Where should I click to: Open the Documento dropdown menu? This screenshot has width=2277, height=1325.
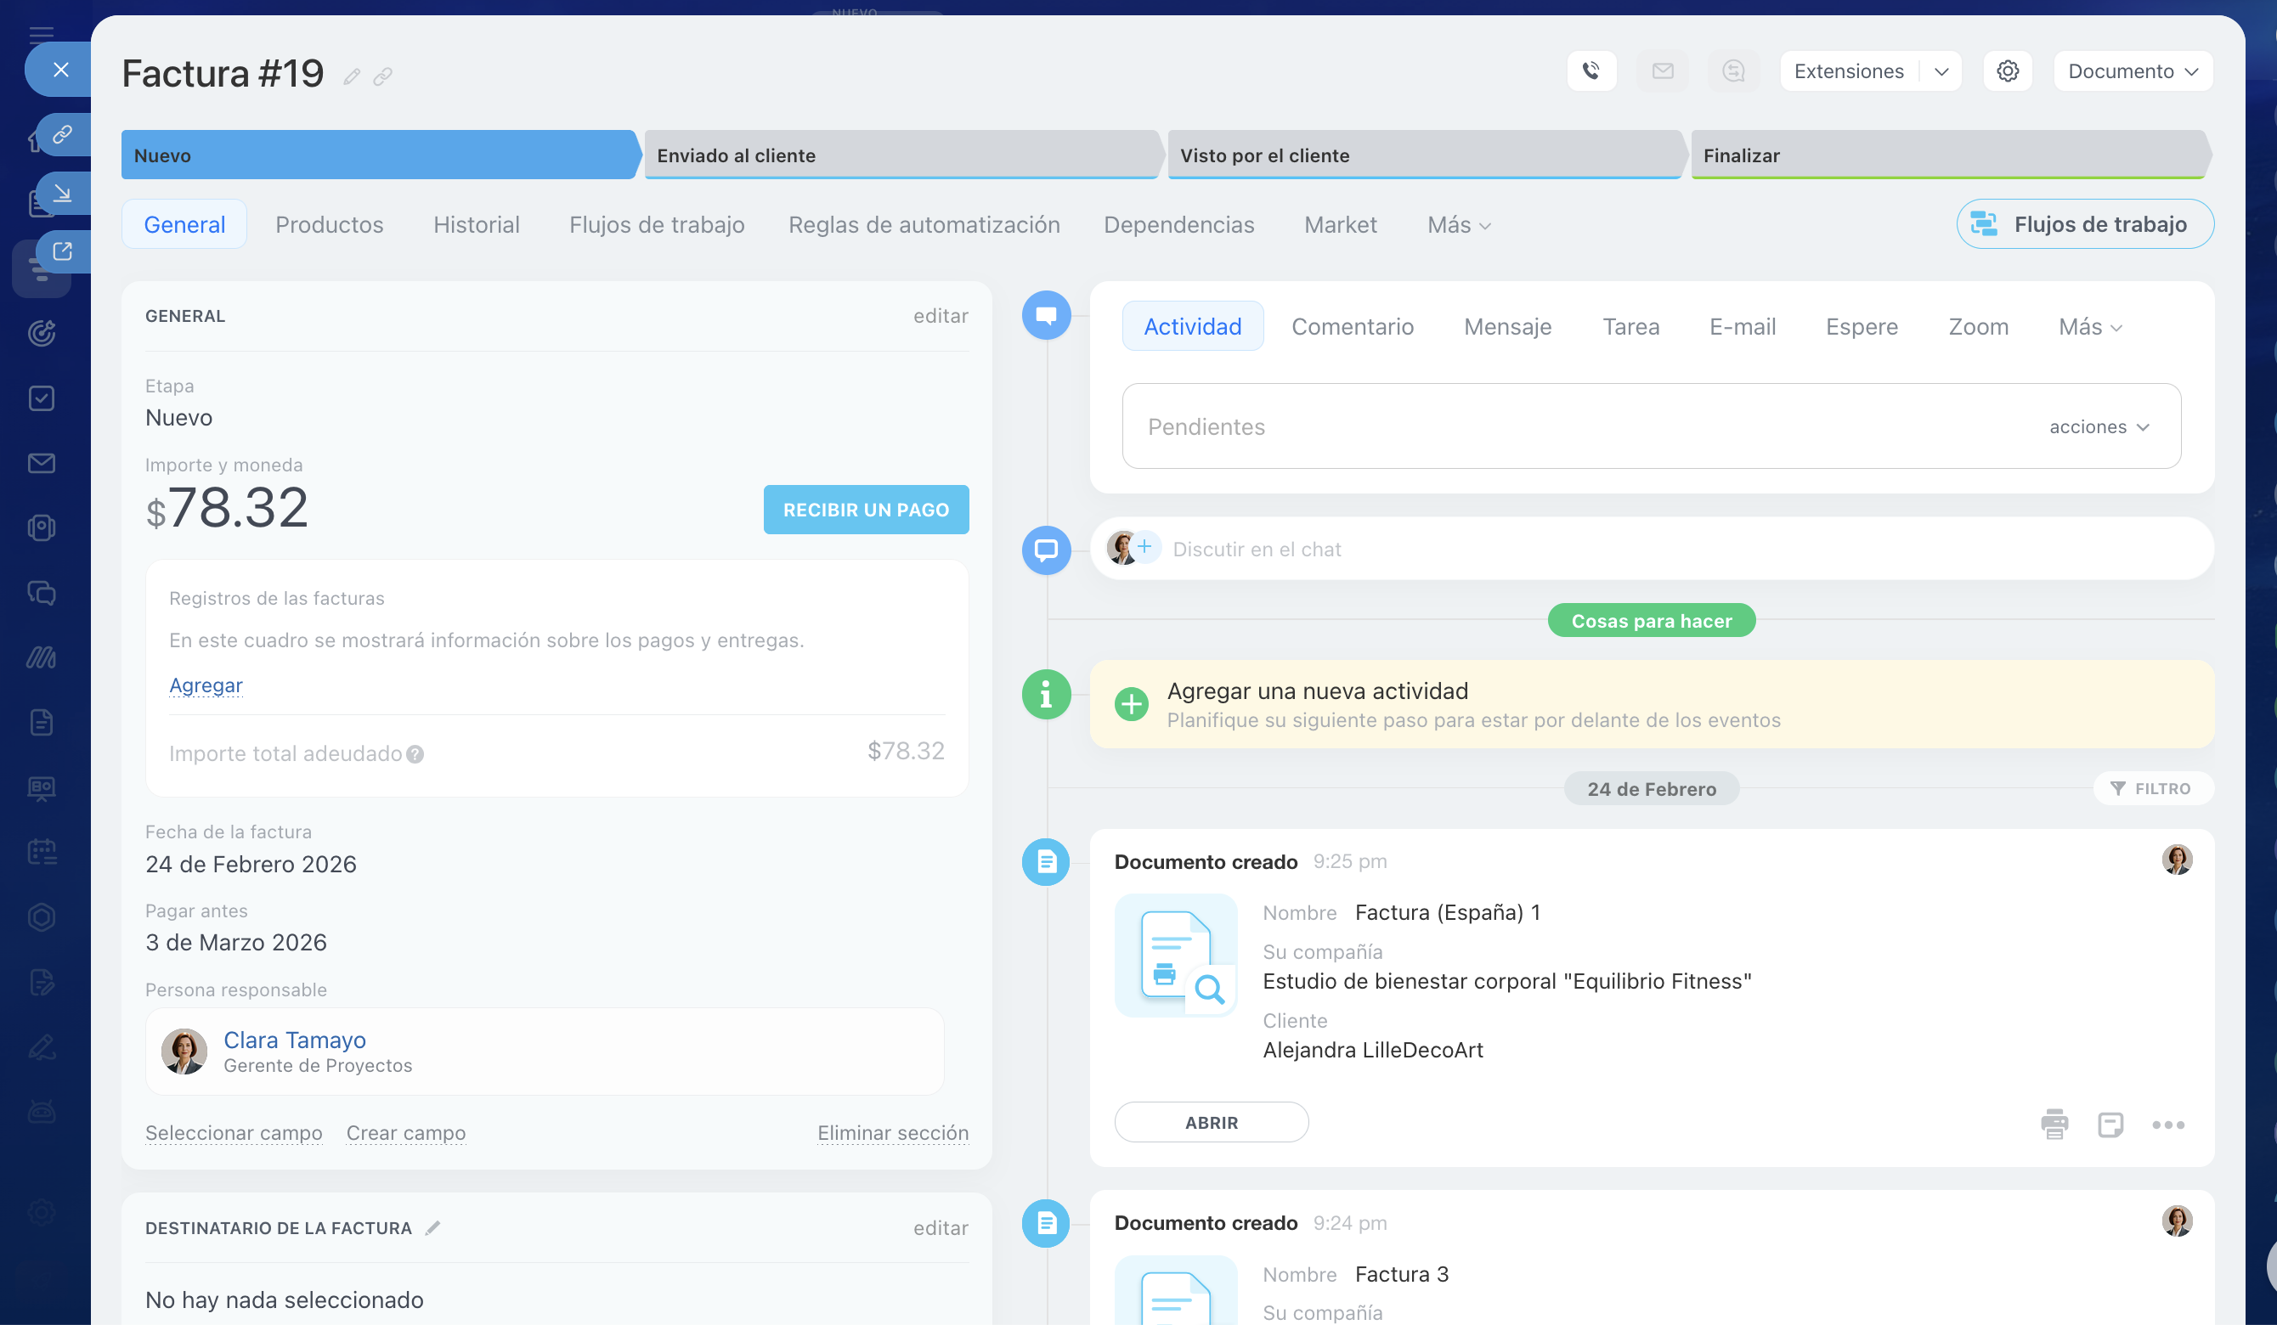(2133, 71)
